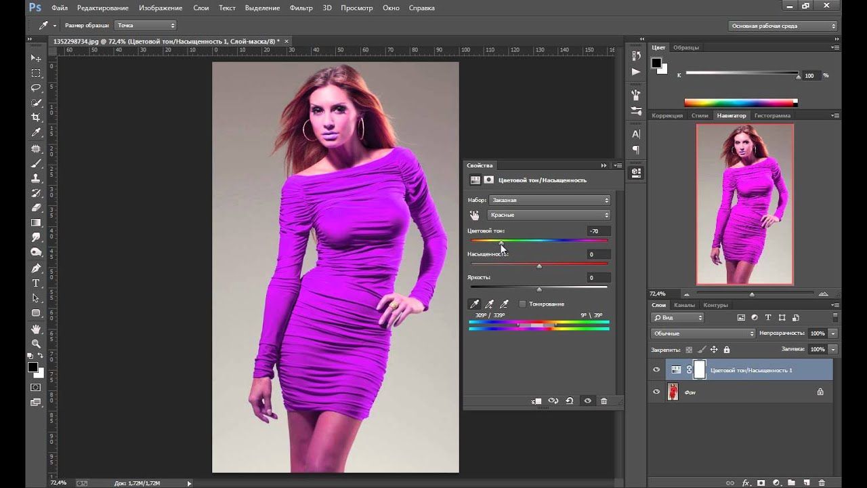Screen dimensions: 867x488
Task: Hide the Цветовой тон/Насыщенность 1 layer
Action: coord(656,370)
